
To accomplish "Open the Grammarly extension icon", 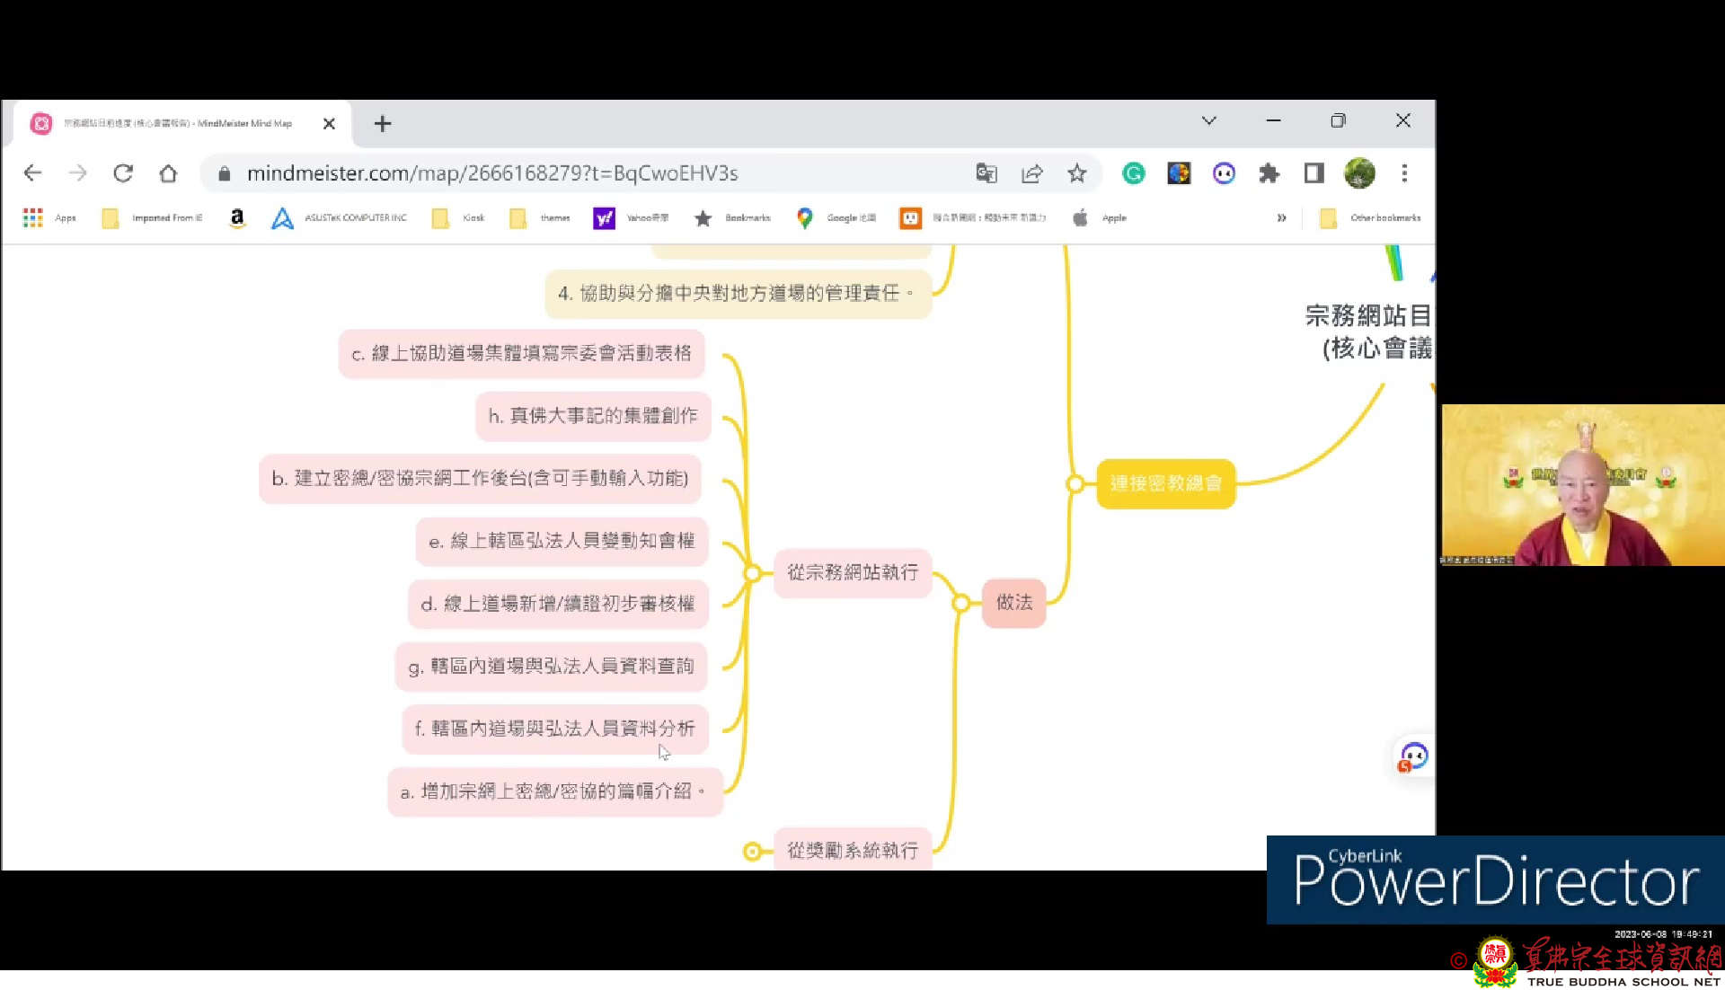I will pos(1133,173).
